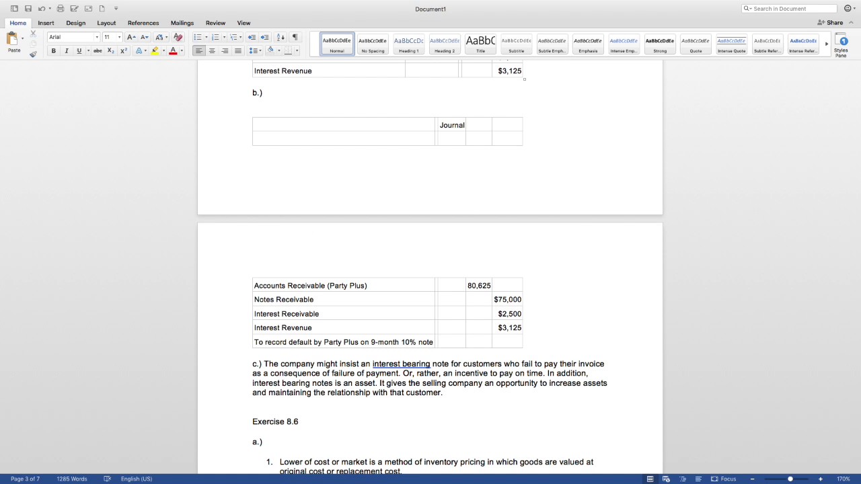This screenshot has width=861, height=484.
Task: Apply the Title style
Action: [480, 44]
